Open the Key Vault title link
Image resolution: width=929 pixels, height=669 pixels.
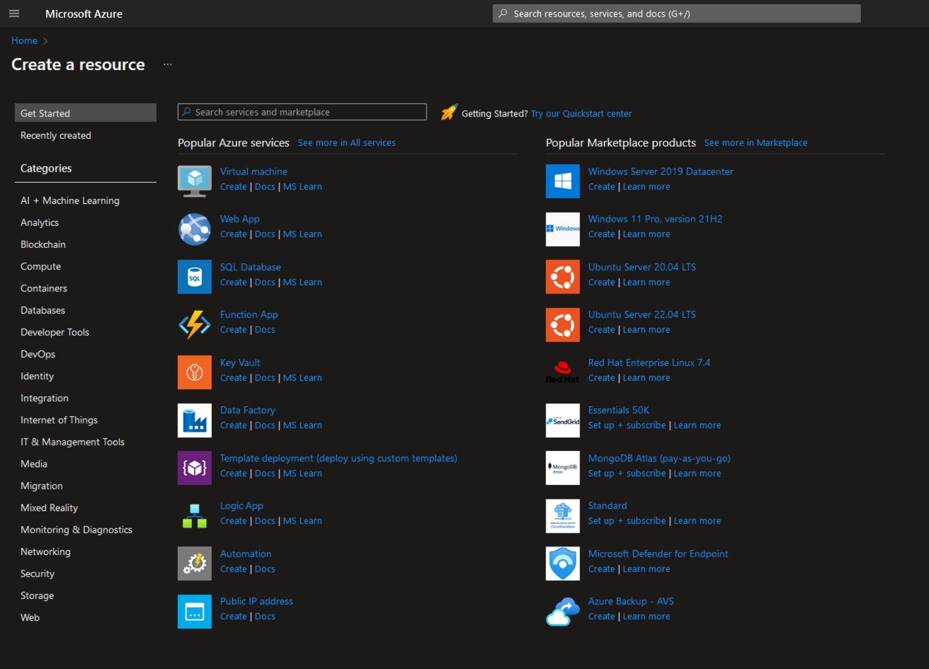(240, 362)
